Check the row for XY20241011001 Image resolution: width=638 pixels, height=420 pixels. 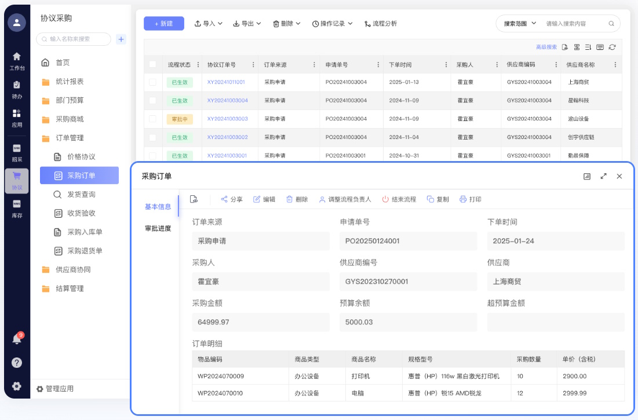click(x=153, y=82)
